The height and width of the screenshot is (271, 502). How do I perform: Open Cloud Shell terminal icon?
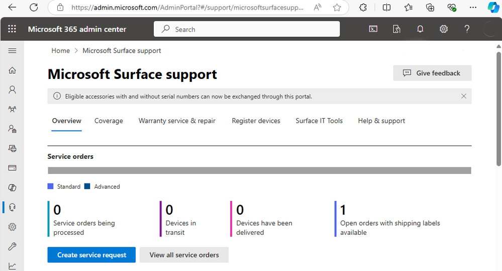[x=373, y=29]
